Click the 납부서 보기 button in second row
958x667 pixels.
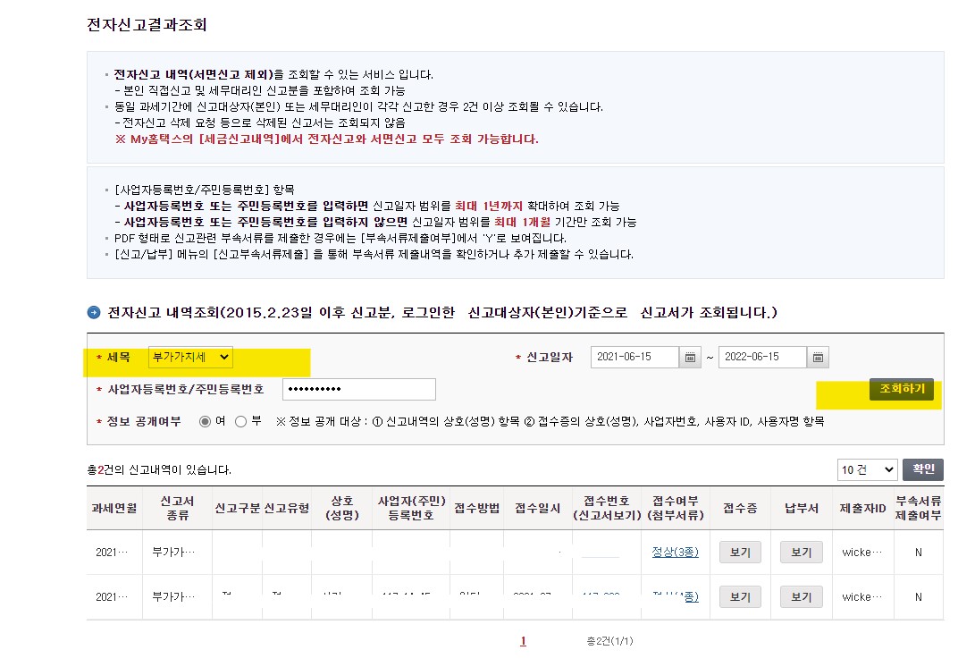click(x=802, y=596)
